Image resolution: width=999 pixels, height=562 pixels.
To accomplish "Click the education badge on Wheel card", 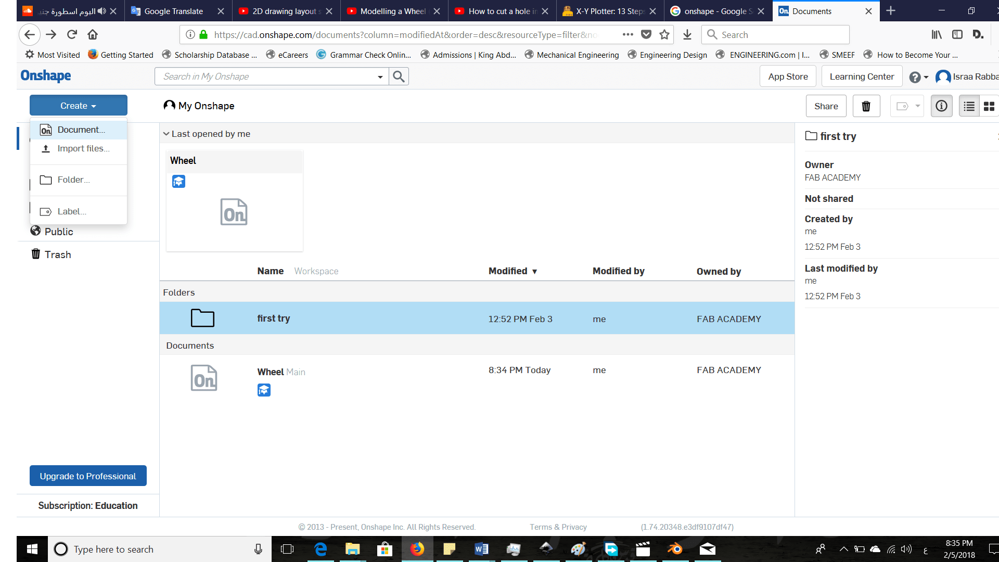I will [x=178, y=182].
